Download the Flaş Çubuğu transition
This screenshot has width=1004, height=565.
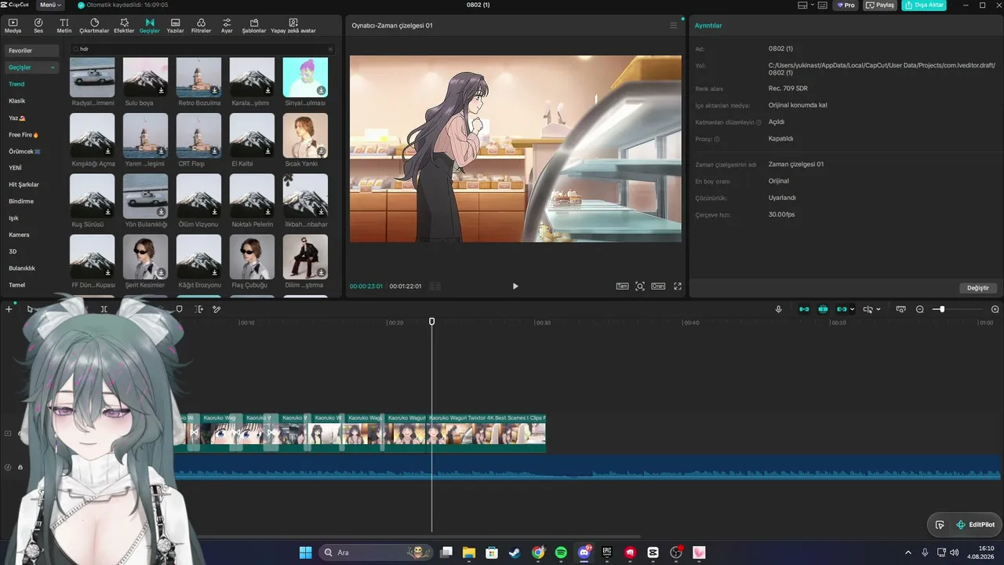click(x=268, y=272)
